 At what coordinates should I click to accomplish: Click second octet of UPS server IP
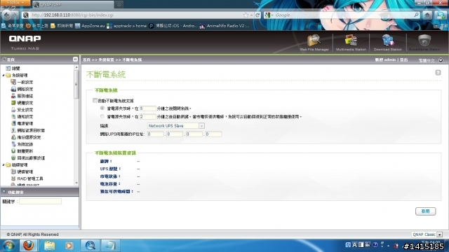[175, 134]
